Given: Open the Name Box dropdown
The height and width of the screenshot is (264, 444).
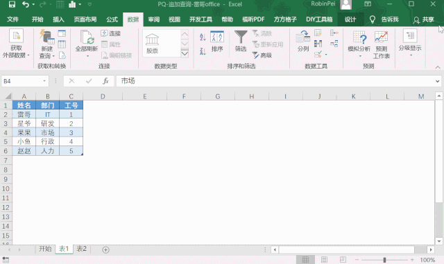Looking at the screenshot, I should click(44, 81).
